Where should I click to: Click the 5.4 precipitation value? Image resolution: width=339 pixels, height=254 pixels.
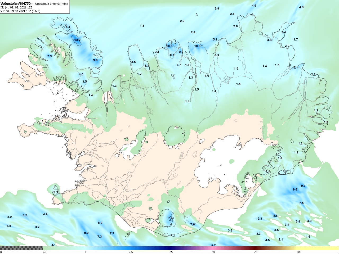tap(172, 55)
